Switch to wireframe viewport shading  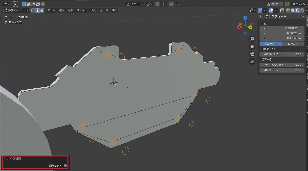pos(288,10)
